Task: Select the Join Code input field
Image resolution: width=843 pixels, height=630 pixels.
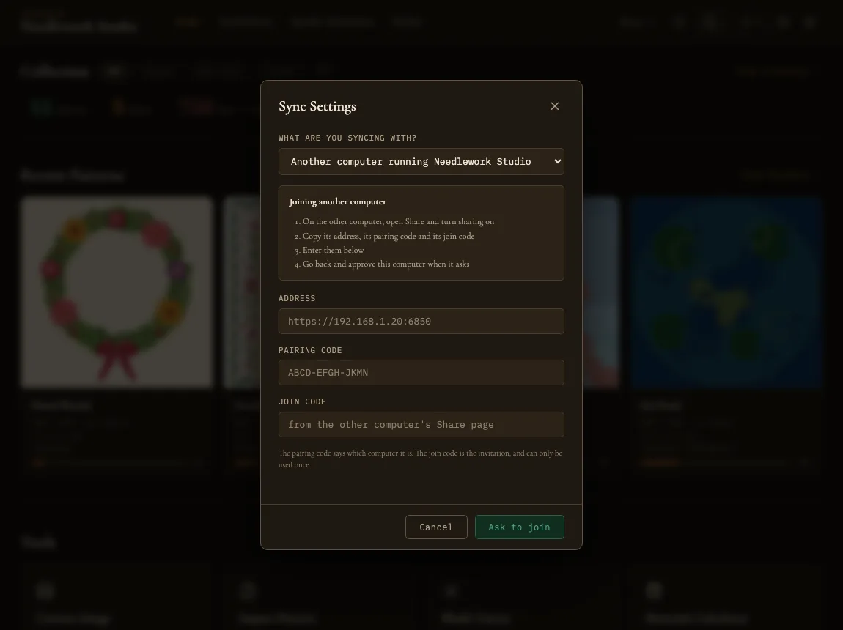Action: pyautogui.click(x=421, y=424)
